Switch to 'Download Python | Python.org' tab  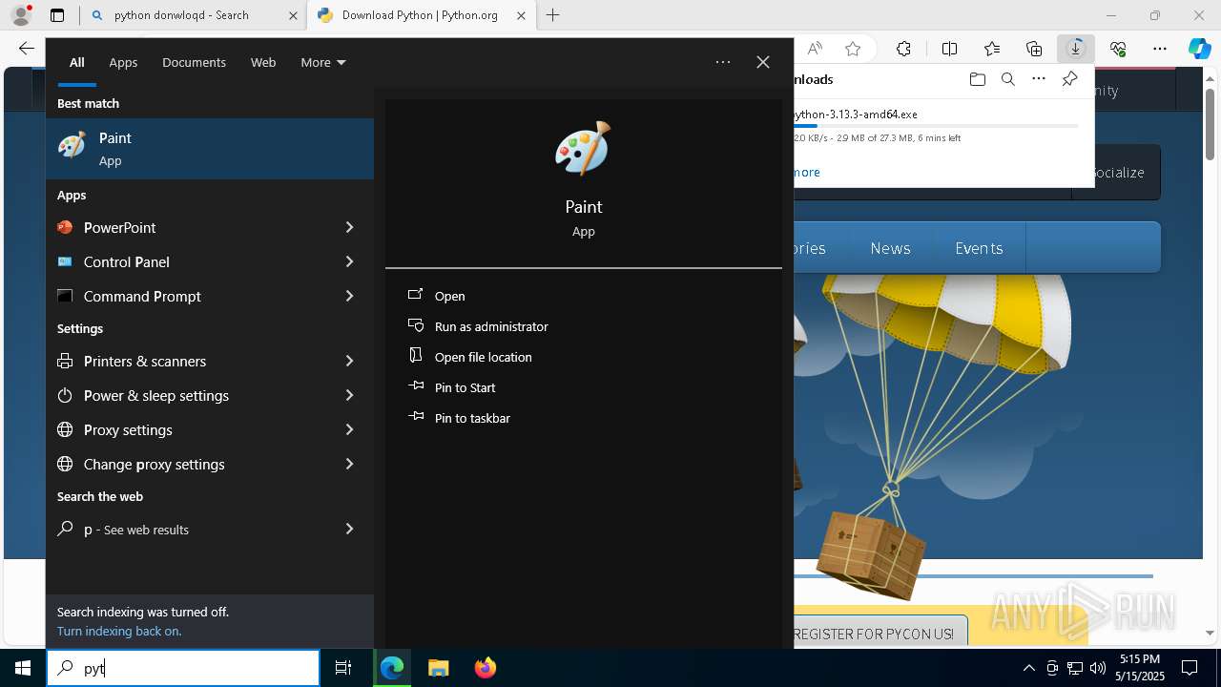click(421, 15)
